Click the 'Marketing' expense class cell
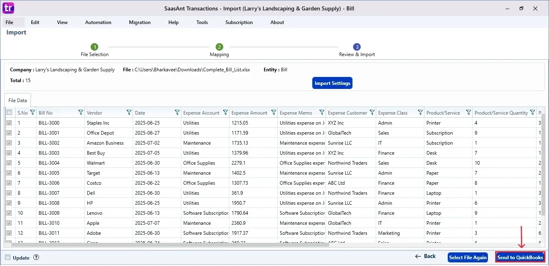The width and height of the screenshot is (549, 266). tap(400, 233)
